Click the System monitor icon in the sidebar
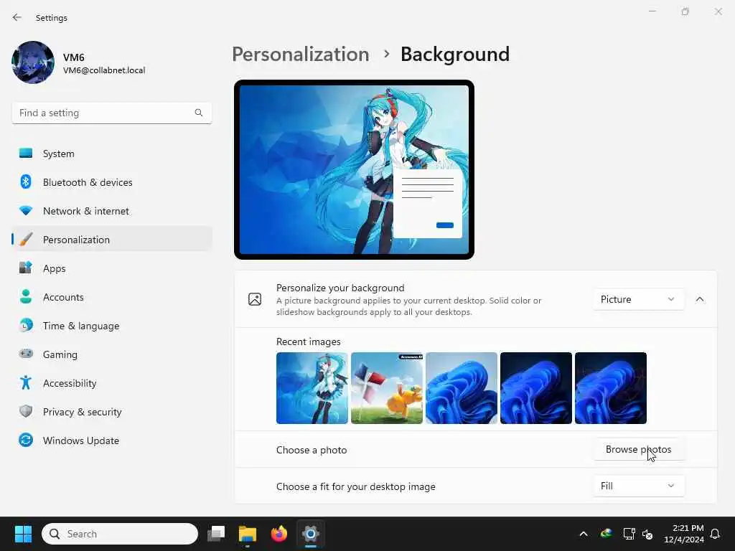 tap(26, 154)
